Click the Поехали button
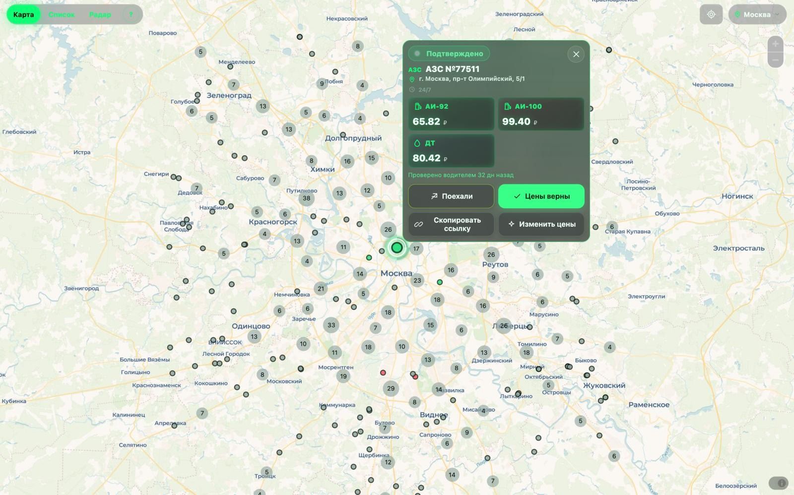 [x=451, y=196]
